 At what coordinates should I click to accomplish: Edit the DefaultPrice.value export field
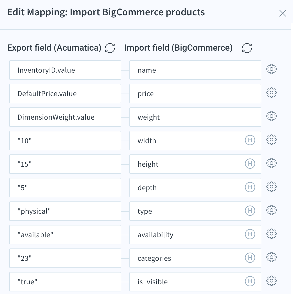65,94
